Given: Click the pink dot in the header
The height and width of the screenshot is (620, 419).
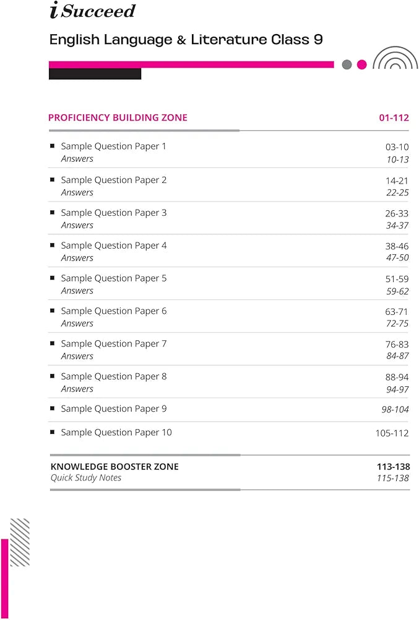Looking at the screenshot, I should [362, 64].
